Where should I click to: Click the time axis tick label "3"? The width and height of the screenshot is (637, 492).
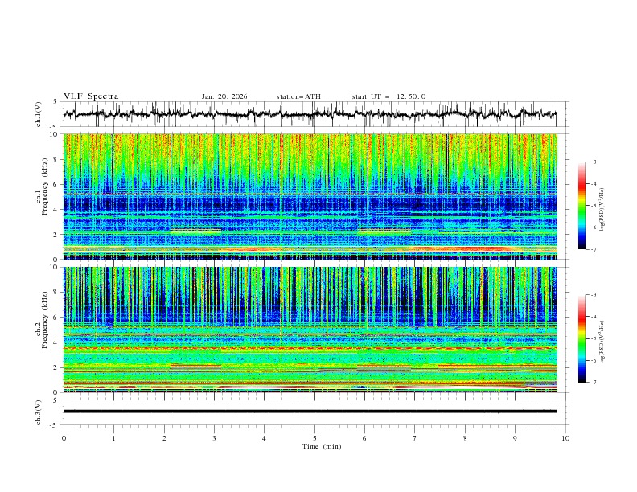tap(214, 438)
